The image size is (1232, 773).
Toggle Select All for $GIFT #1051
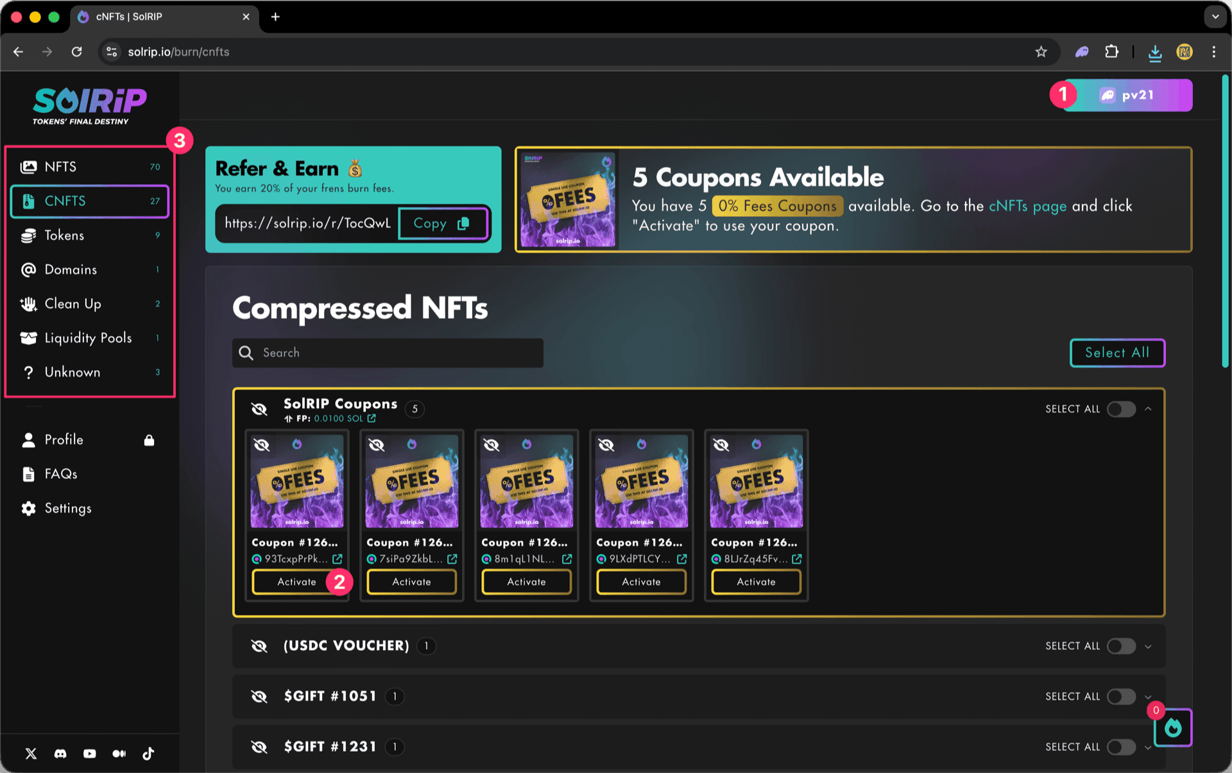click(x=1121, y=697)
